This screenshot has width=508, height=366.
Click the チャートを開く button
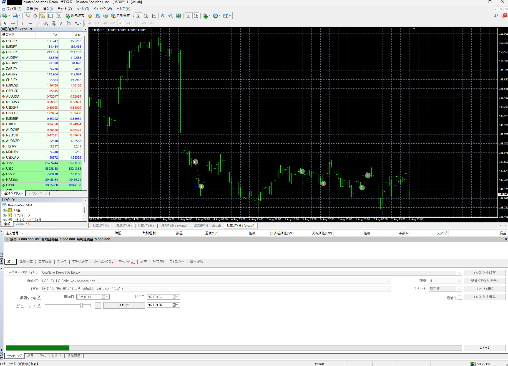[484, 289]
